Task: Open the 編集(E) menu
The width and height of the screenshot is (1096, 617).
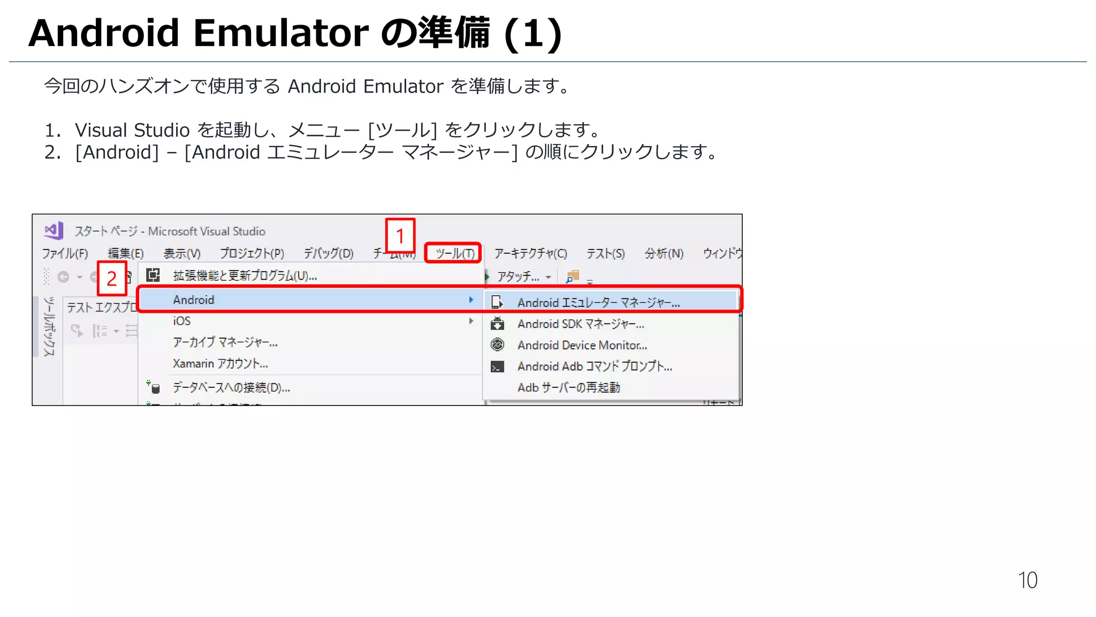Action: [x=126, y=253]
